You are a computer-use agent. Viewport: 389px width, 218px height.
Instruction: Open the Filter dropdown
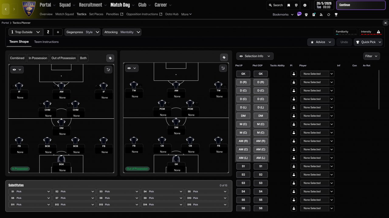coord(371,56)
